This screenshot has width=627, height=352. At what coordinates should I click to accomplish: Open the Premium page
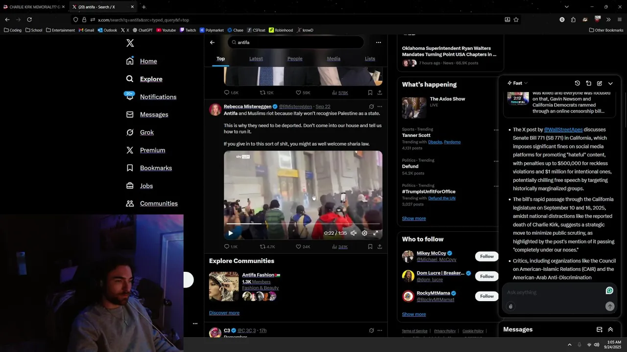click(145, 150)
